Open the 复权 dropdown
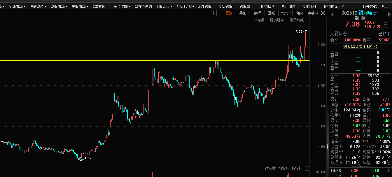392x177 pixels. pyautogui.click(x=230, y=13)
